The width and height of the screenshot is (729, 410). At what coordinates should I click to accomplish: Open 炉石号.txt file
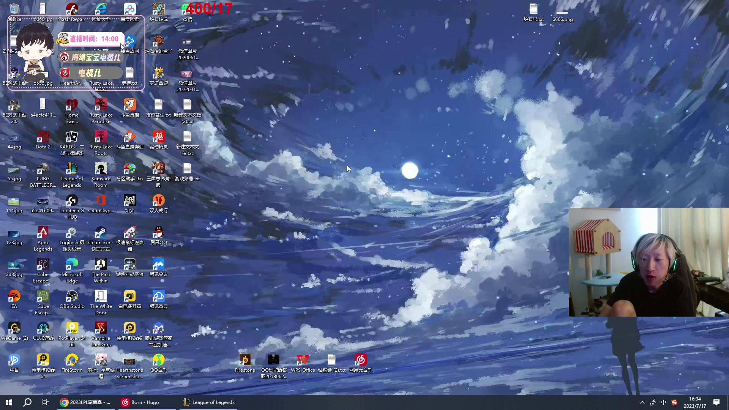[533, 12]
